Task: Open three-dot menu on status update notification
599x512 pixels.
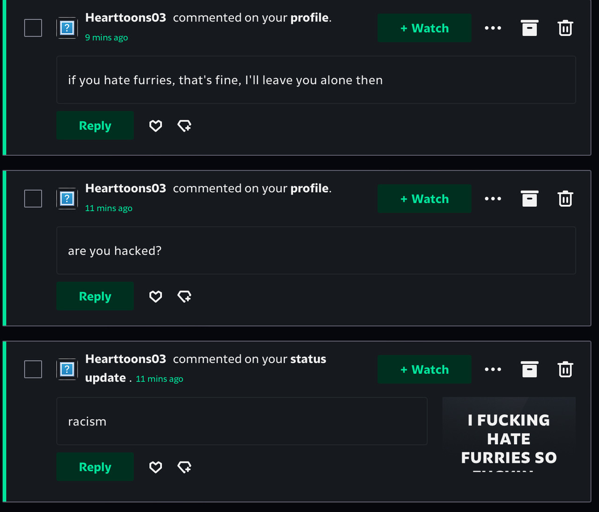Action: coord(493,369)
